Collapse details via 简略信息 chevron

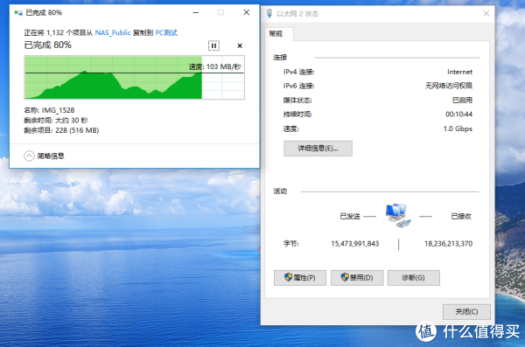pos(29,156)
